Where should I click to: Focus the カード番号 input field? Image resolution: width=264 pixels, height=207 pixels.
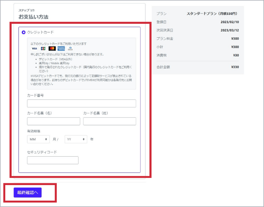coord(81,103)
